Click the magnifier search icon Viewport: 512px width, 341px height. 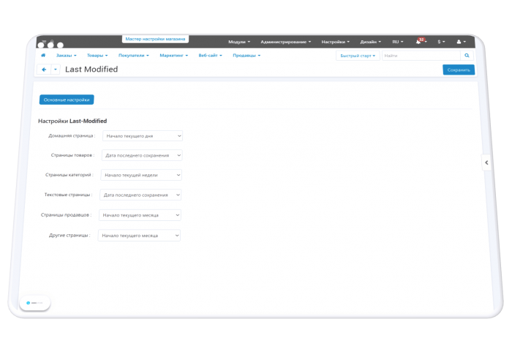(467, 56)
